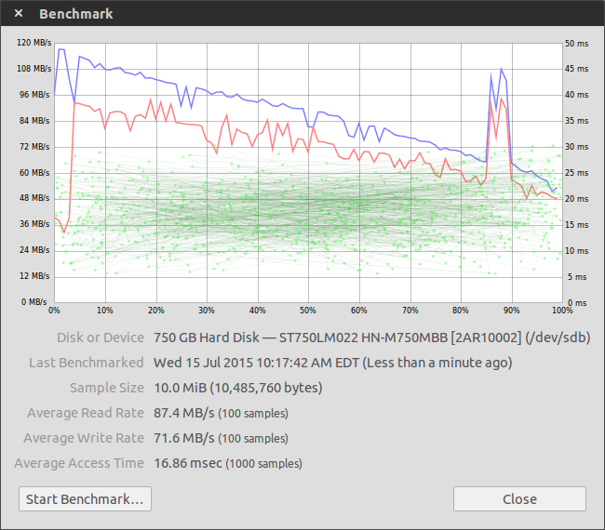Click the 25 ms axis label
The image size is (605, 530).
point(576,173)
